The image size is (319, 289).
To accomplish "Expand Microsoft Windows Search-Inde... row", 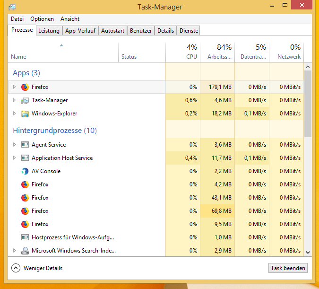I will pyautogui.click(x=14, y=251).
